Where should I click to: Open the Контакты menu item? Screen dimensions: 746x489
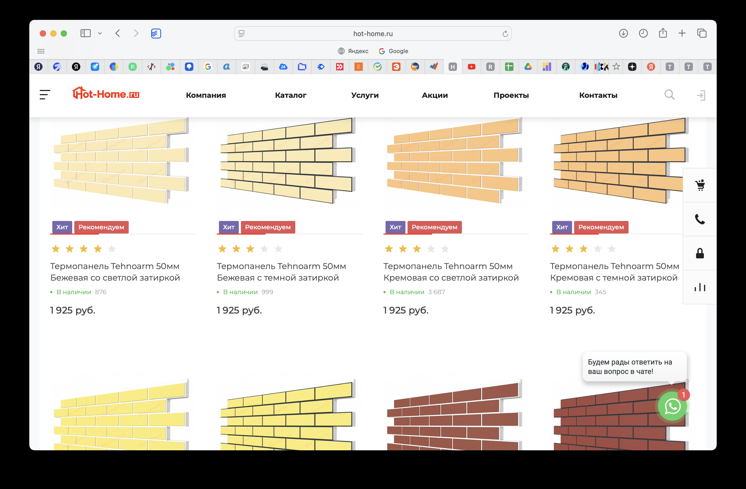coord(598,95)
